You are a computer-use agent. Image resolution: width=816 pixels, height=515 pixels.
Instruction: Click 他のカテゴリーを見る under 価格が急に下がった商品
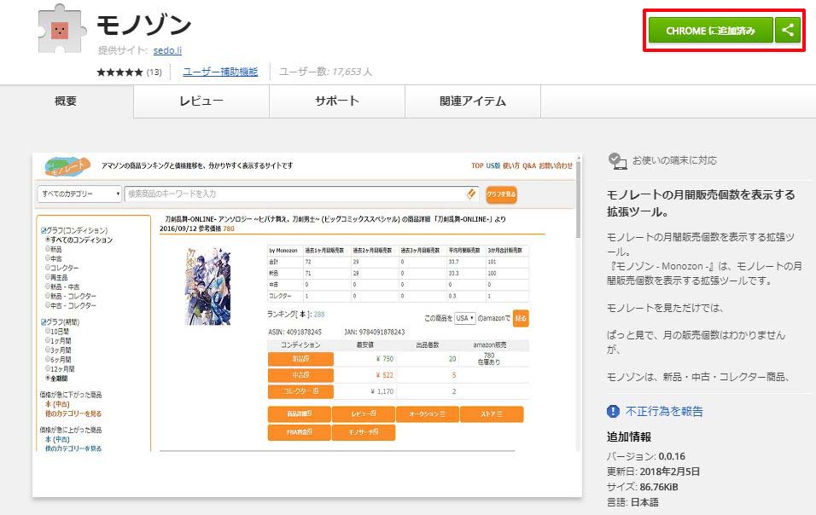tap(73, 414)
